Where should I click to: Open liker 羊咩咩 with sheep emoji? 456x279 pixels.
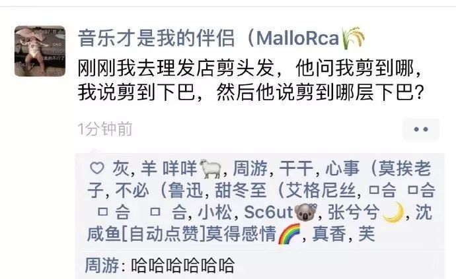pos(181,168)
